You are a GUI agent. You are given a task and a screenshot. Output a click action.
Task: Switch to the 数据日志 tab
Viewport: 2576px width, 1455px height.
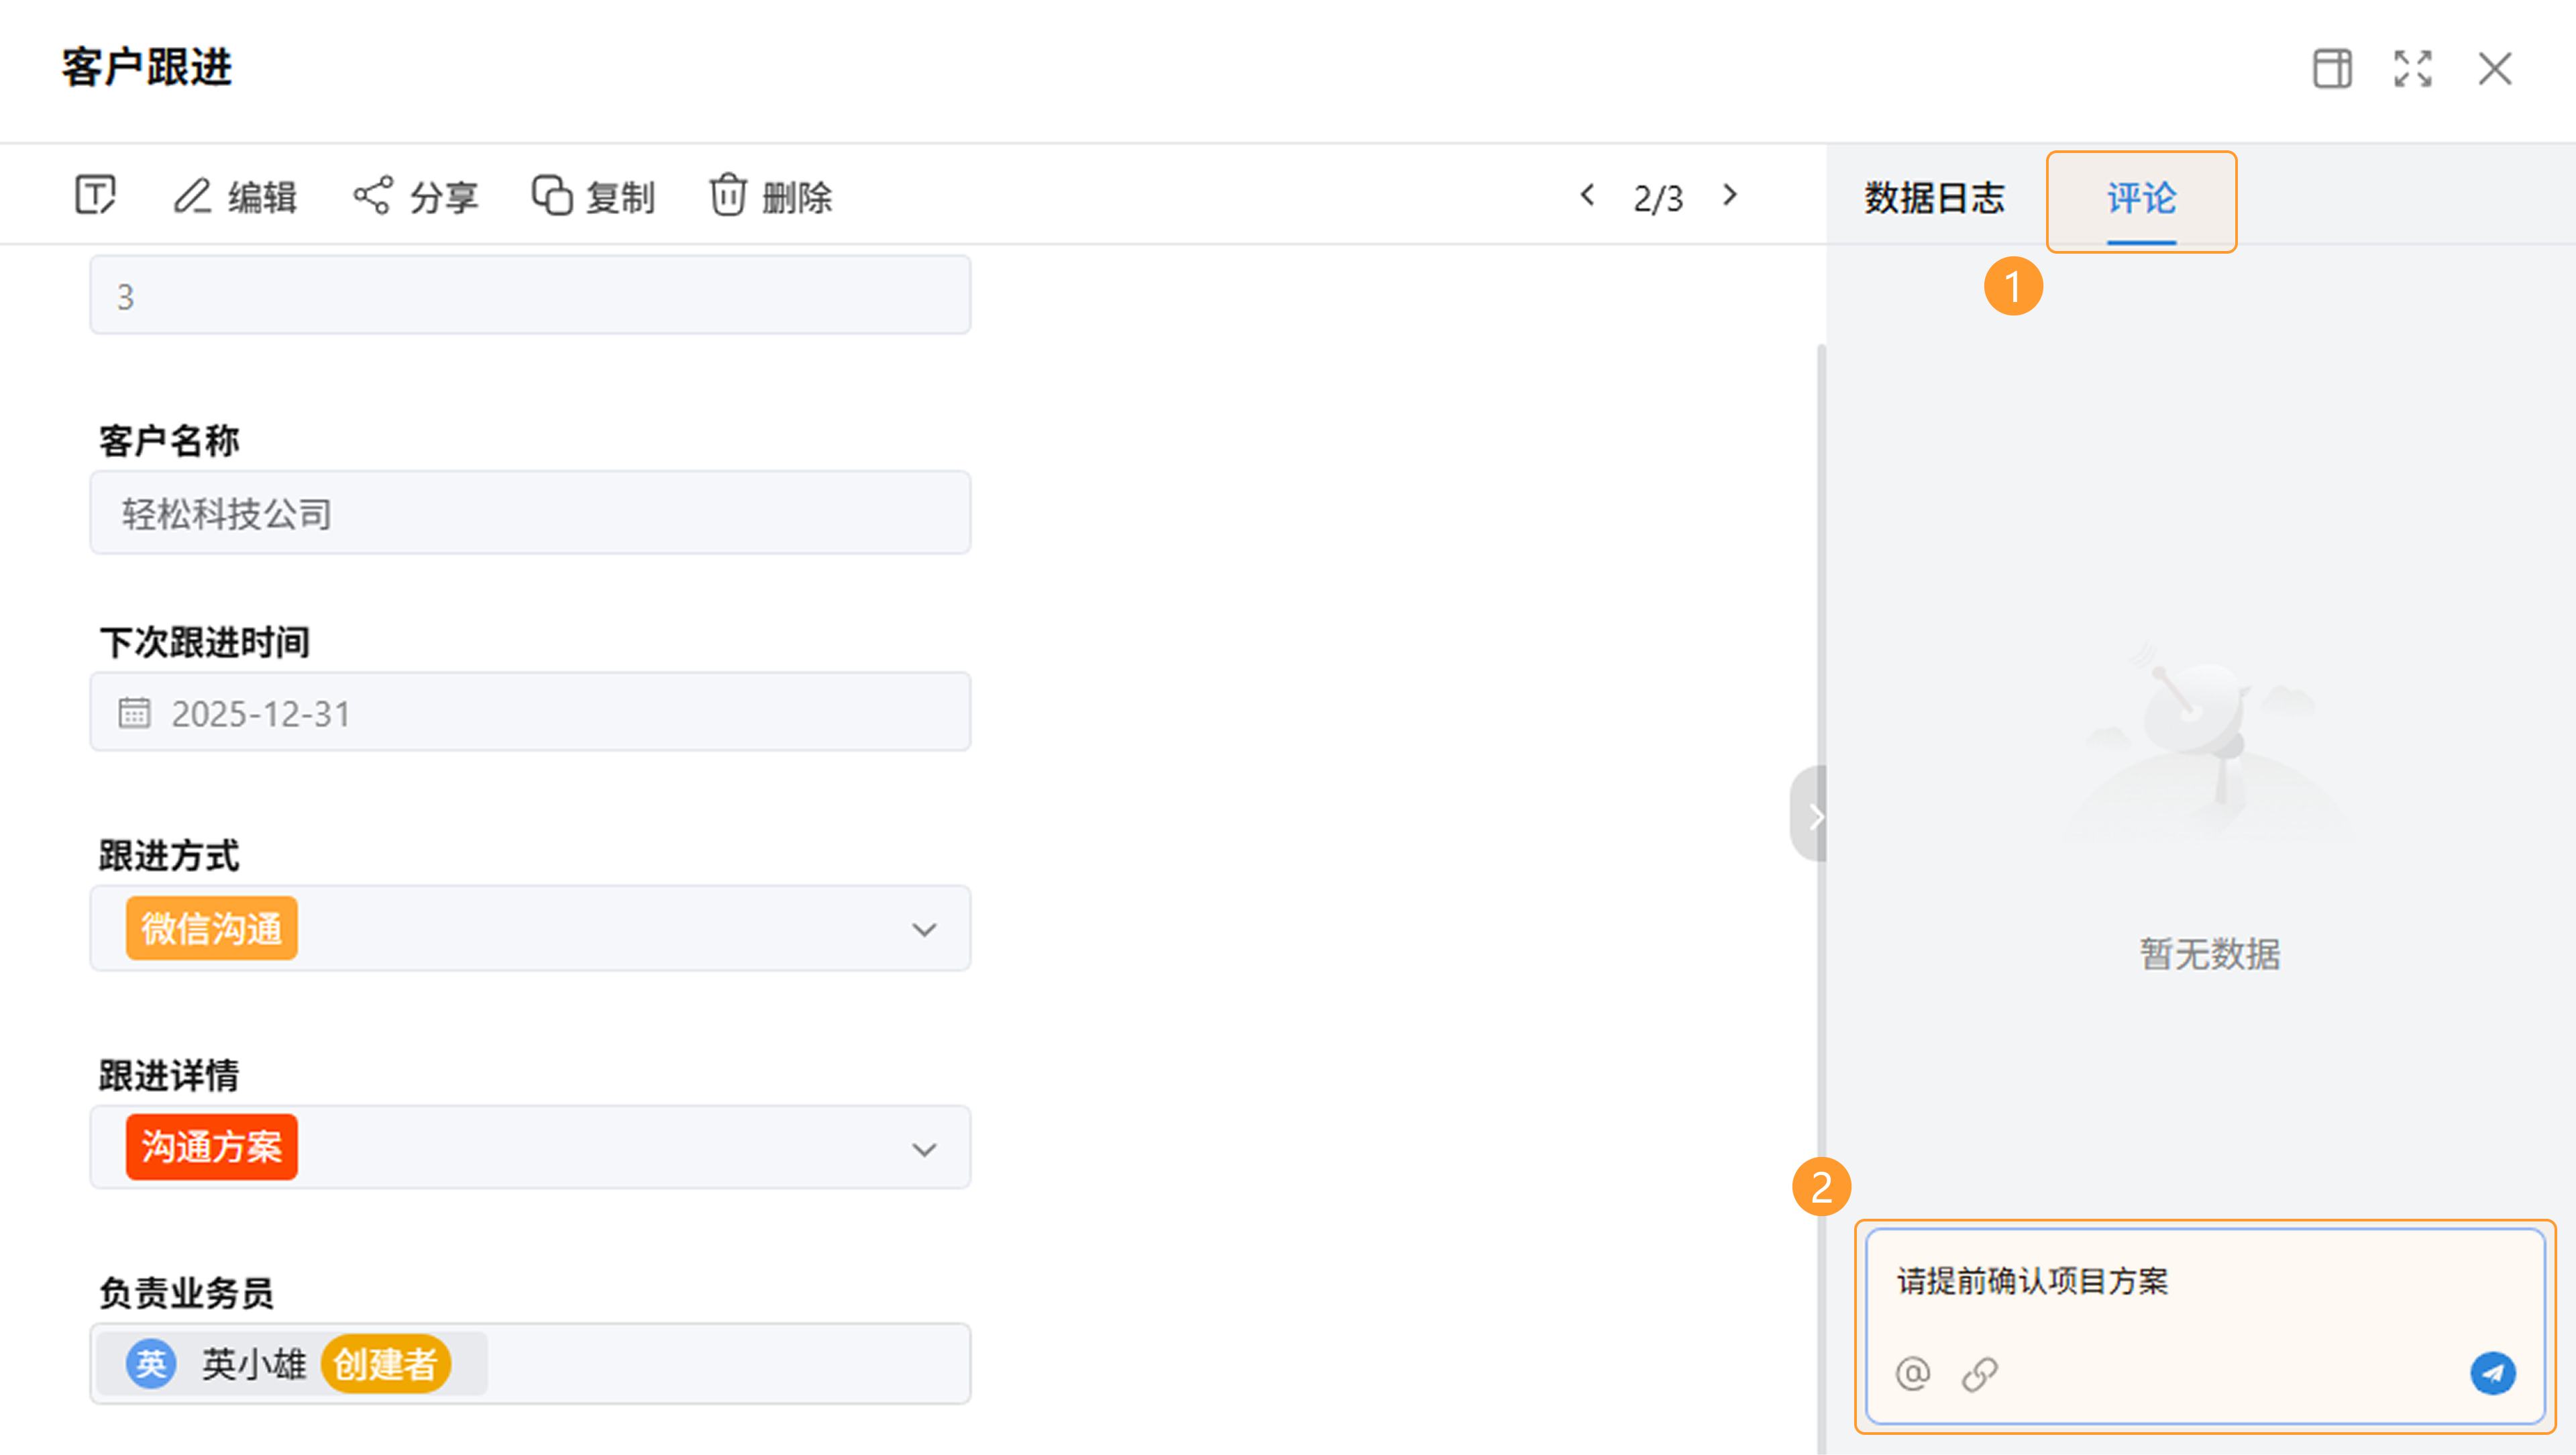coord(1934,198)
